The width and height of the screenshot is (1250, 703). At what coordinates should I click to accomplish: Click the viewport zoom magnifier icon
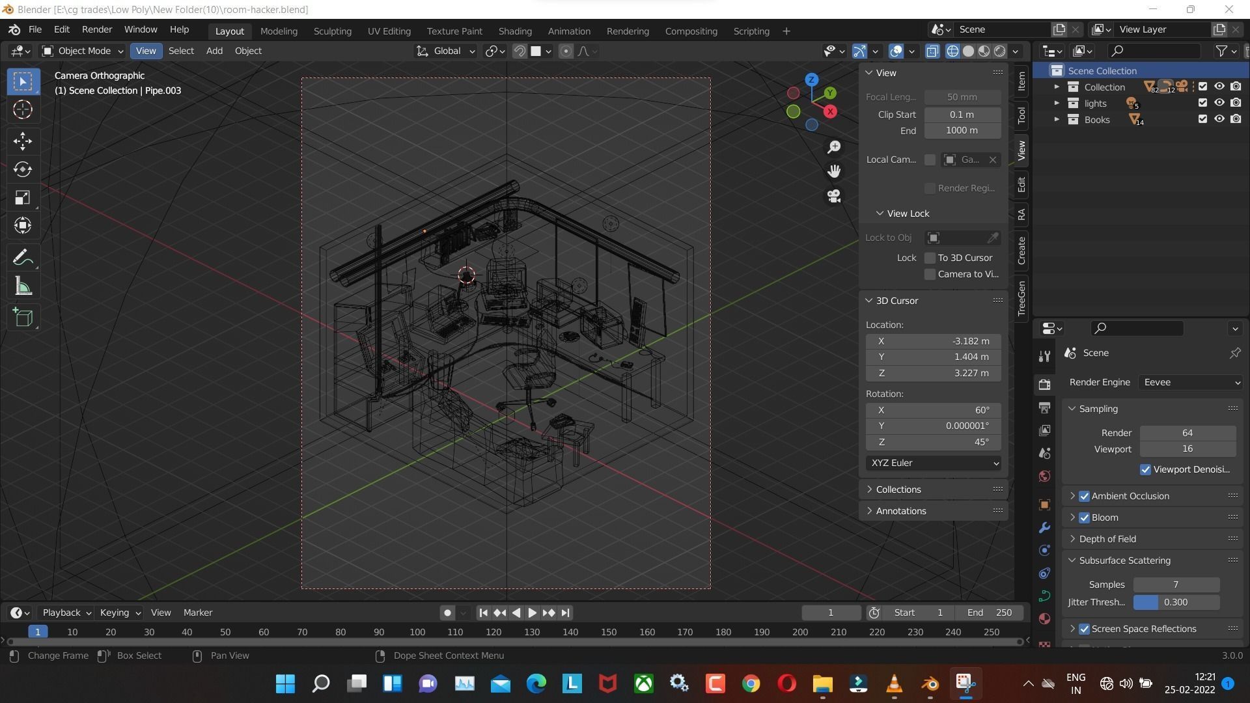tap(834, 147)
